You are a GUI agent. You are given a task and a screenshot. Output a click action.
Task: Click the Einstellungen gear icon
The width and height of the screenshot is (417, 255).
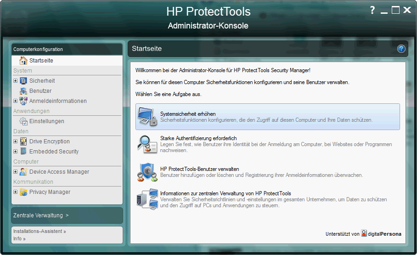(23, 121)
